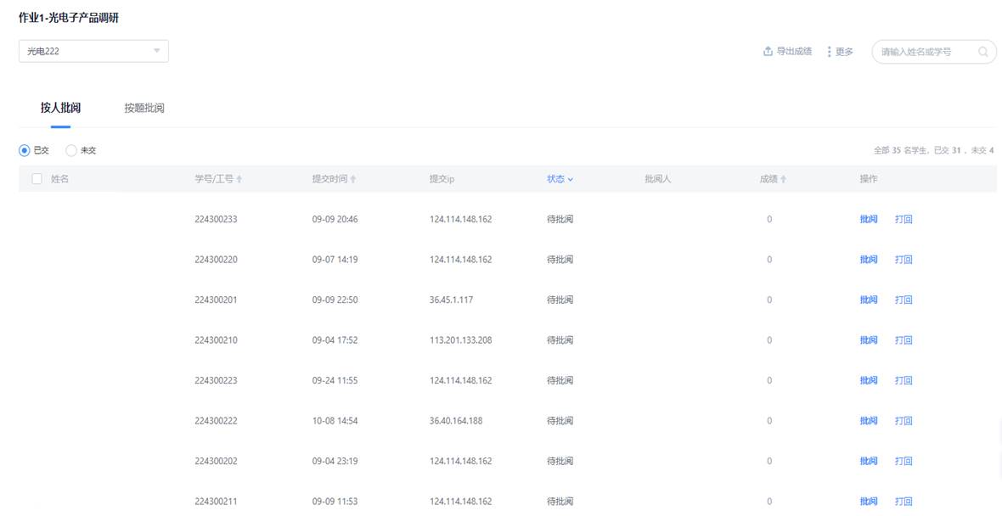This screenshot has height=516, width=1002.
Task: Click the three-dot 更多 icon
Action: pos(829,52)
